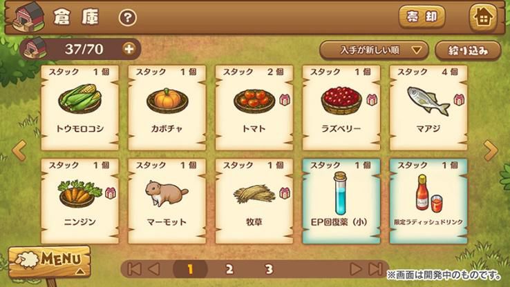Switch to page 2

[229, 269]
